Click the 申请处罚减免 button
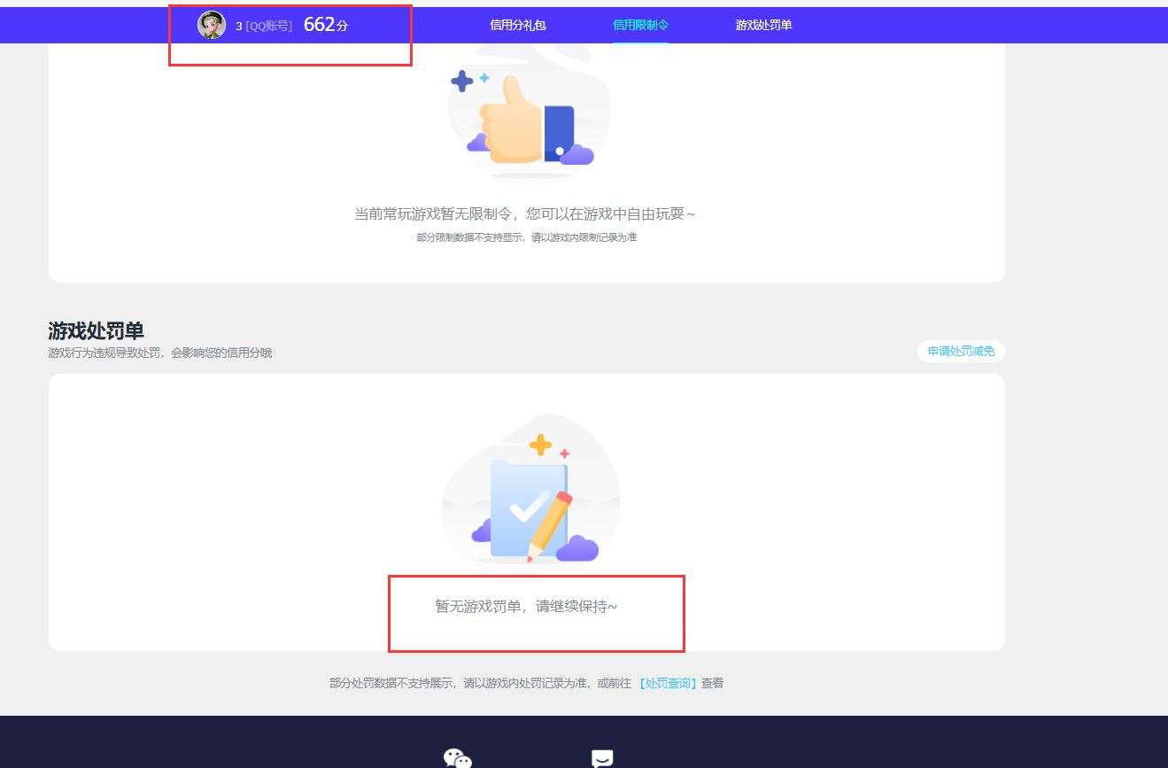This screenshot has width=1168, height=768. 961,352
